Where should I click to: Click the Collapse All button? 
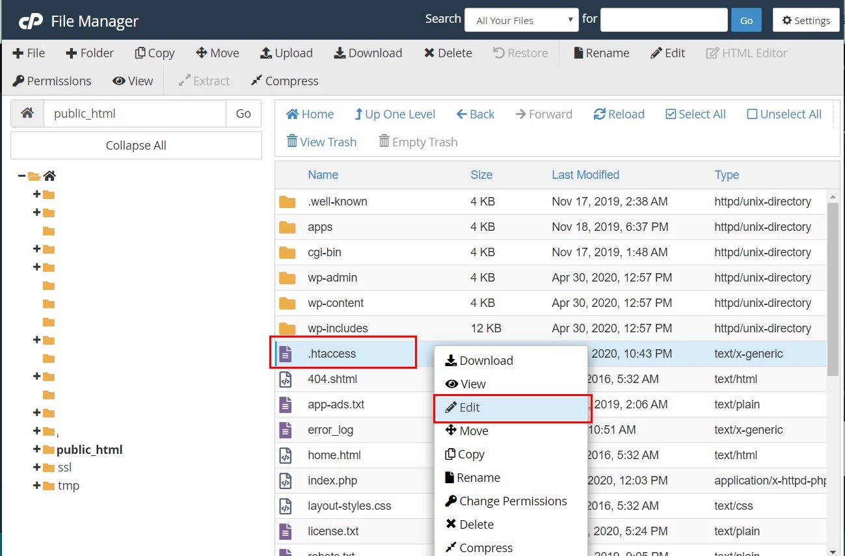tap(136, 146)
